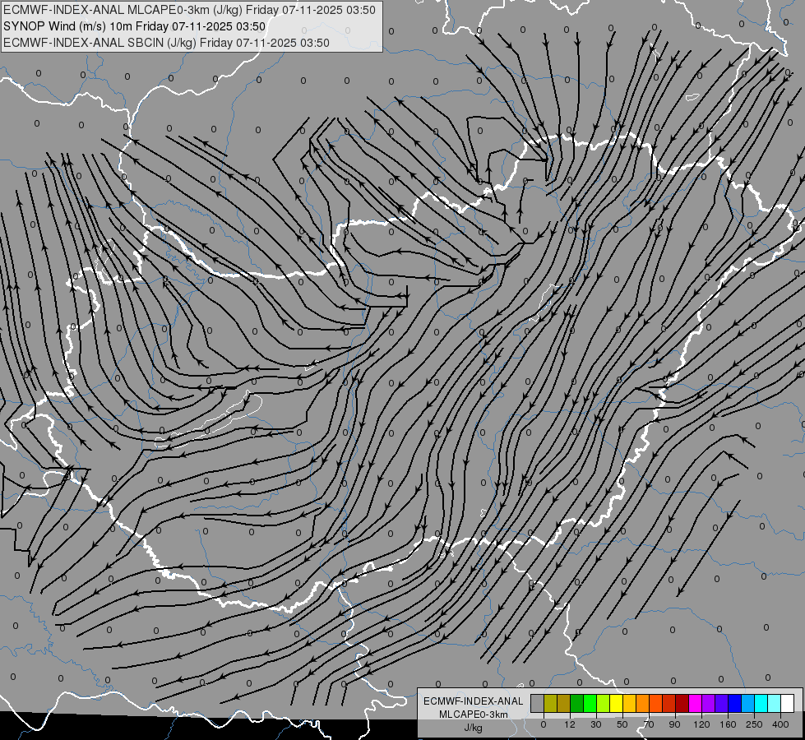Click the MLCAPE0-3km legend label
The image size is (805, 740).
coord(474,715)
